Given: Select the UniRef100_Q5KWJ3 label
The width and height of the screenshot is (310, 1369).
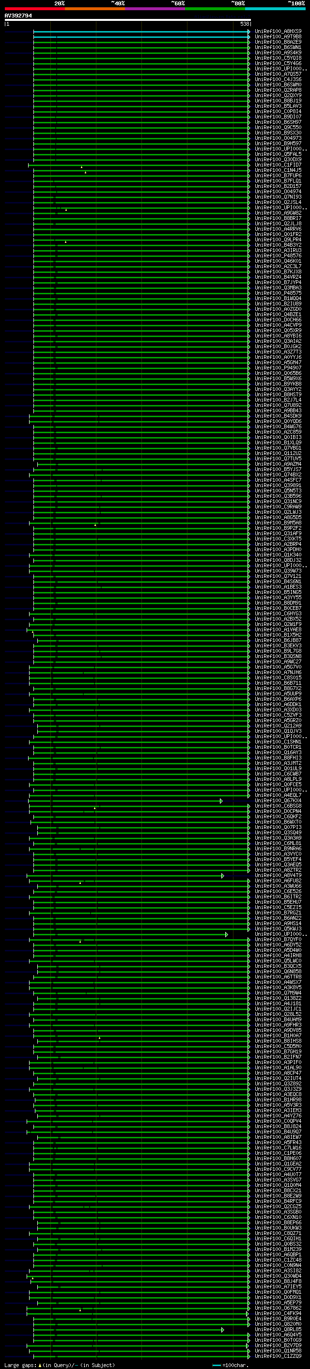Looking at the screenshot, I should point(278,929).
